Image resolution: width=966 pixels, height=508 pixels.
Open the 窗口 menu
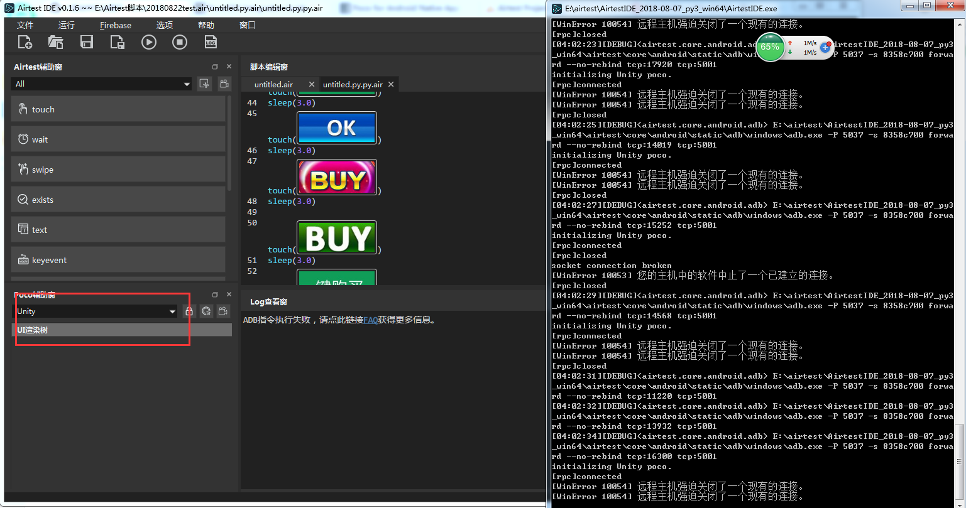tap(248, 25)
